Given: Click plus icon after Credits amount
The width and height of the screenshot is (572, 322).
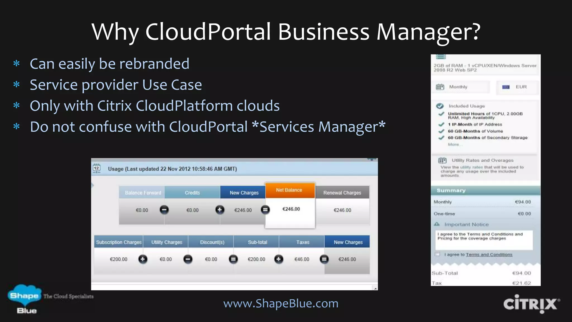Looking at the screenshot, I should [220, 210].
